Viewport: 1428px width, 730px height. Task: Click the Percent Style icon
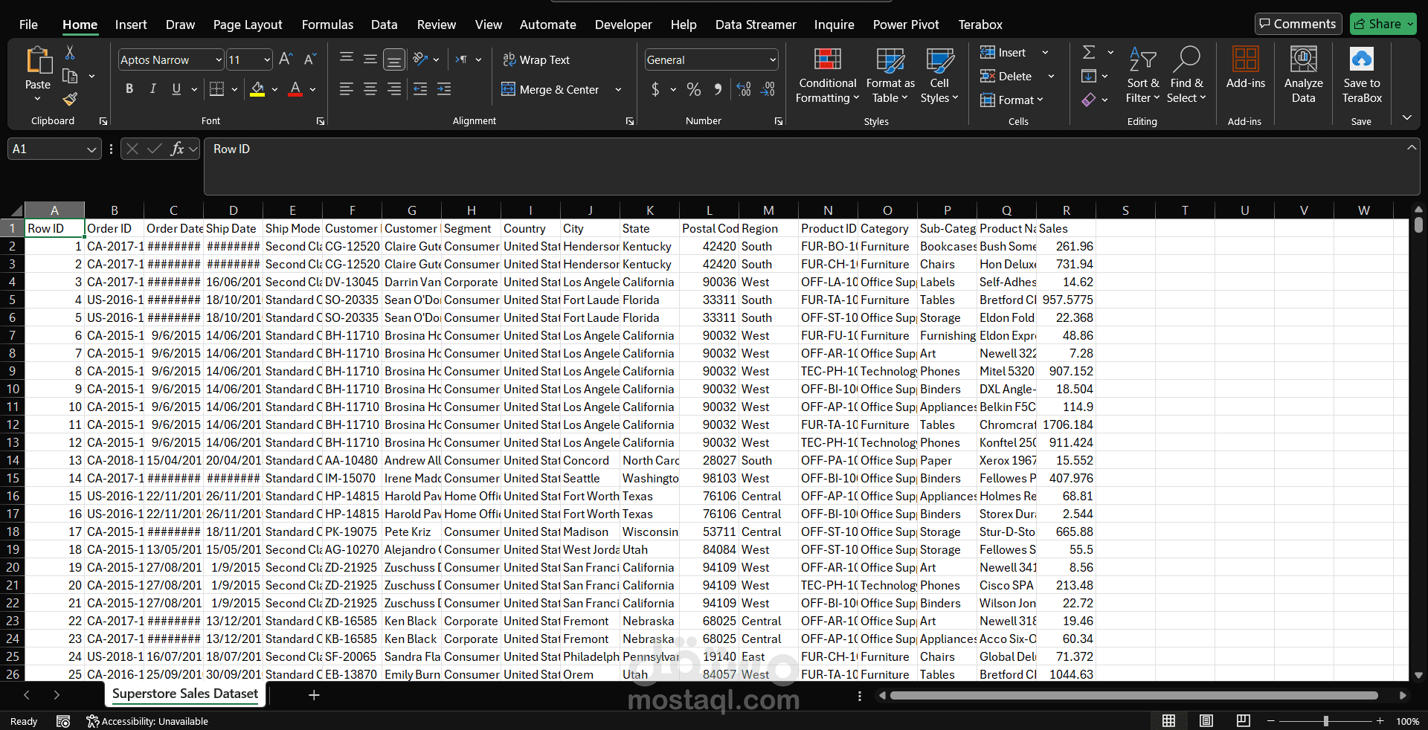pyautogui.click(x=694, y=89)
